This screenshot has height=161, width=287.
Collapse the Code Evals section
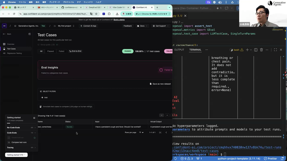pyautogui.click(x=21, y=133)
